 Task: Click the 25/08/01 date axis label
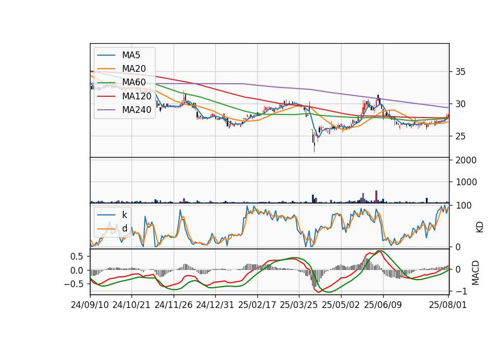448,305
